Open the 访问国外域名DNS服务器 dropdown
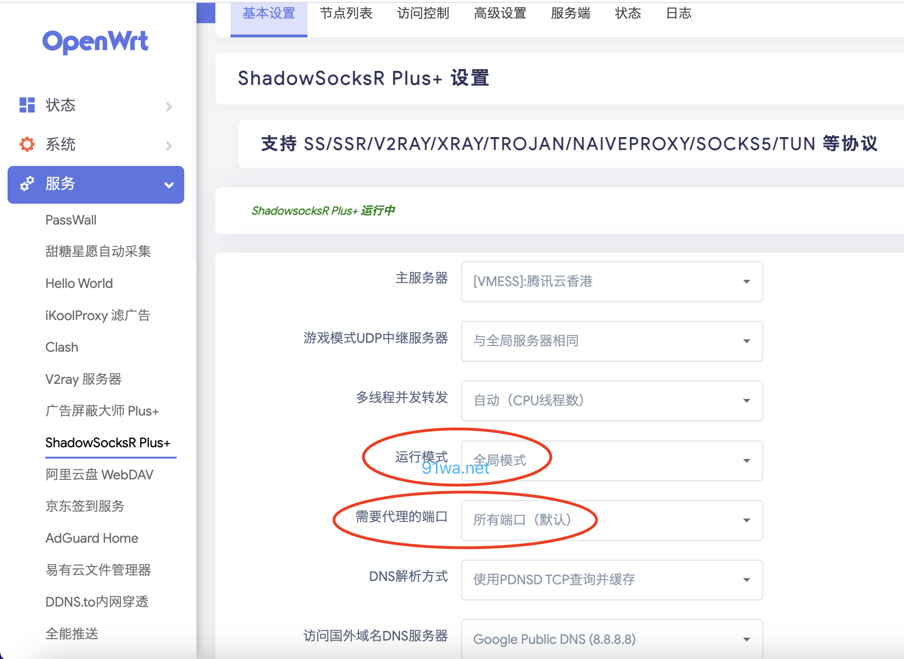904x659 pixels. point(612,639)
